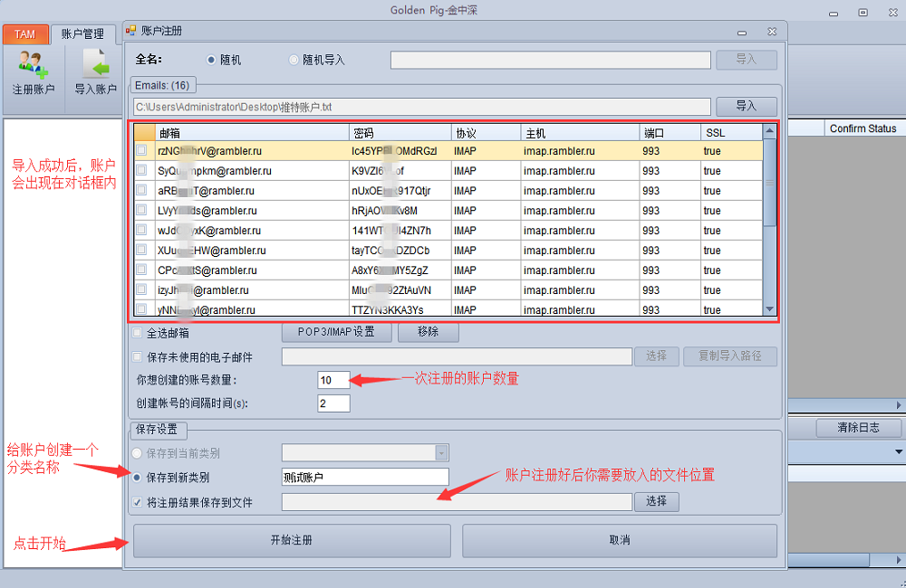Click the 密码 column header
906x588 pixels.
400,133
